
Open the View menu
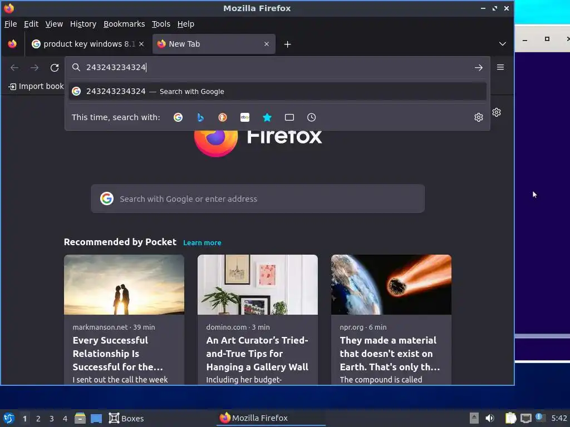[x=54, y=24]
